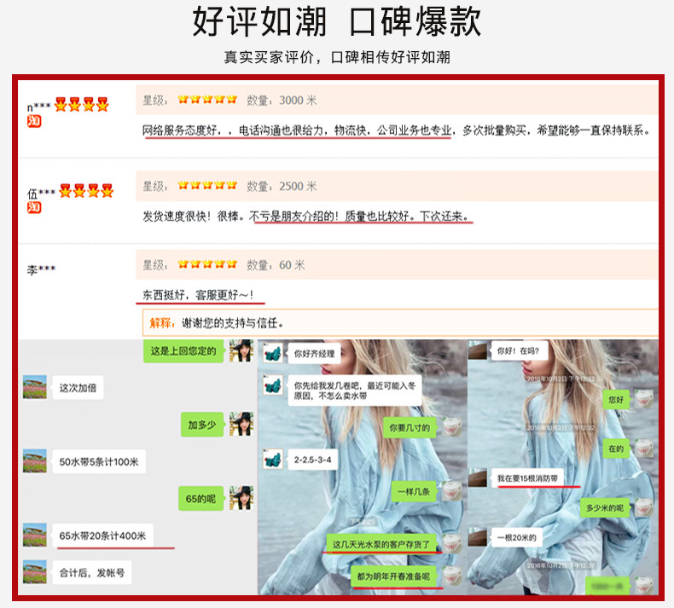
Task: Click the 50水带5条计100米 chat bubble
Action: [x=99, y=462]
